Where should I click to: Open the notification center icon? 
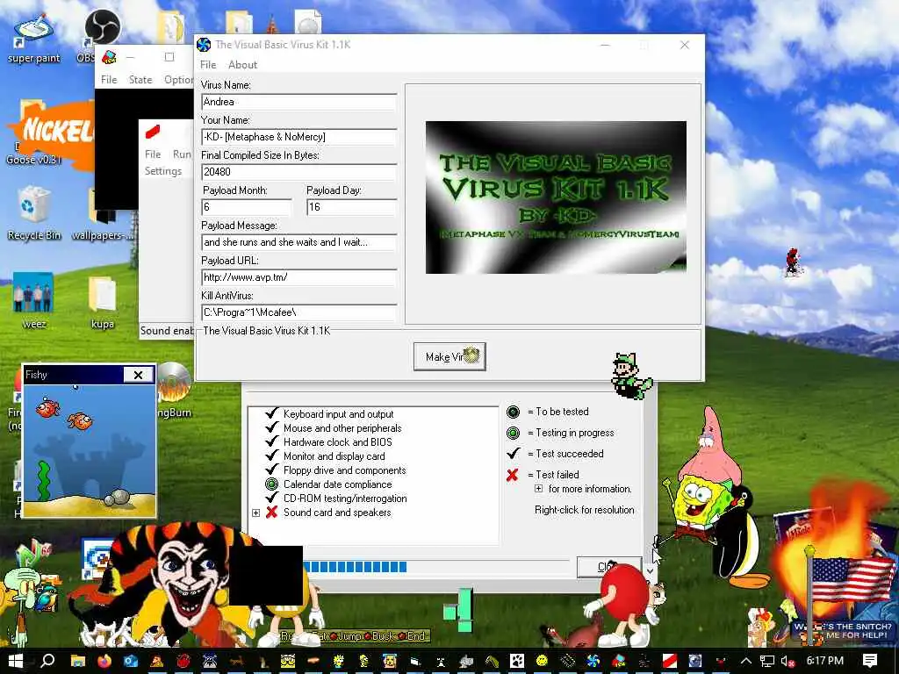tap(870, 661)
